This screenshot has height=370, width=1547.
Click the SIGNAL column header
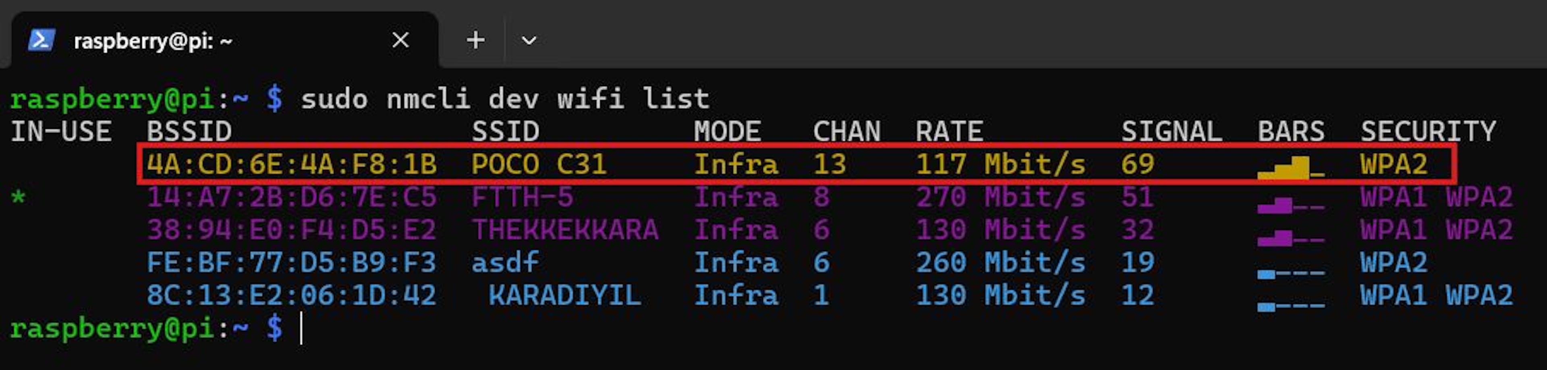(1172, 132)
